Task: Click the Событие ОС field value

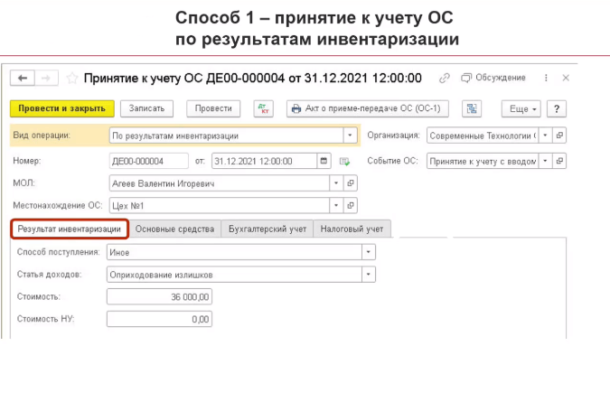Action: (x=483, y=161)
